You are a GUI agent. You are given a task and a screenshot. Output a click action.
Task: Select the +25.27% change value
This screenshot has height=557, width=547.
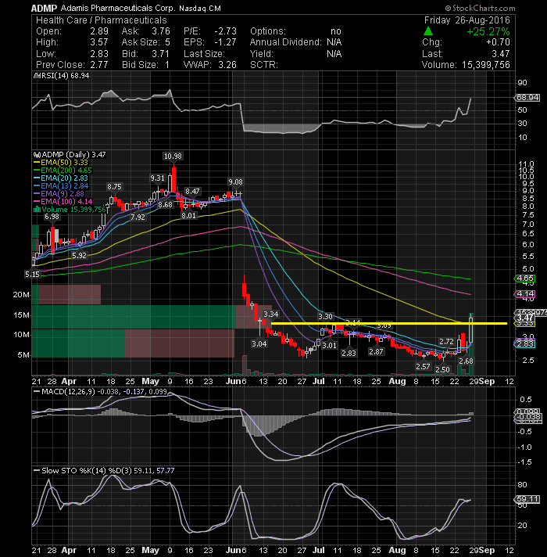[x=488, y=31]
